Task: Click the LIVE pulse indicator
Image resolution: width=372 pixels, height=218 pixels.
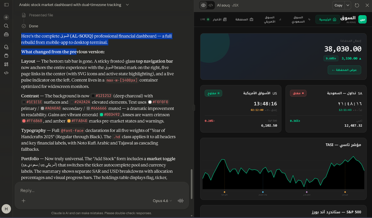Action: 205,19
